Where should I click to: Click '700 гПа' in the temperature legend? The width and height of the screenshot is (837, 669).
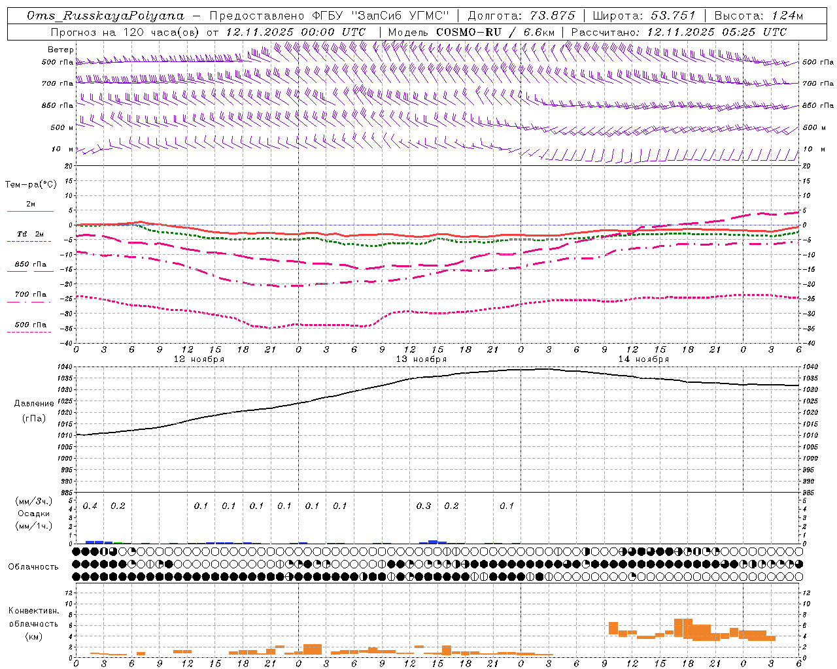pos(31,295)
